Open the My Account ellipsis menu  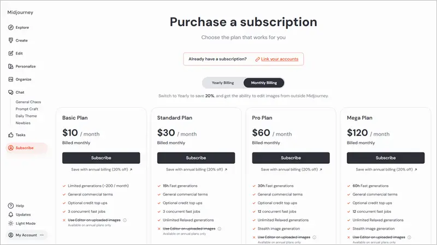(42, 235)
